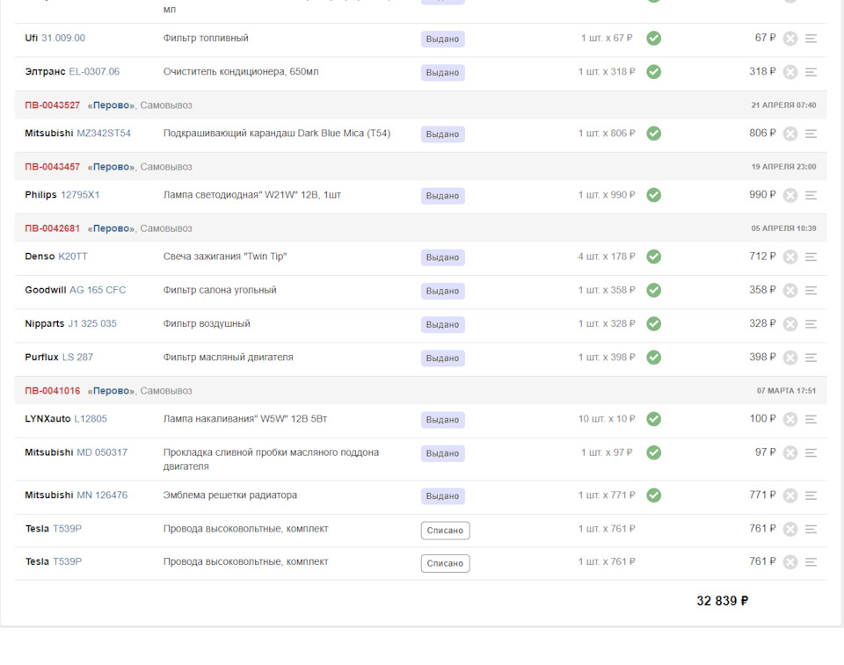The height and width of the screenshot is (665, 844).
Task: Click the Выдано badge for Ufi fuel filter
Action: [x=442, y=40]
